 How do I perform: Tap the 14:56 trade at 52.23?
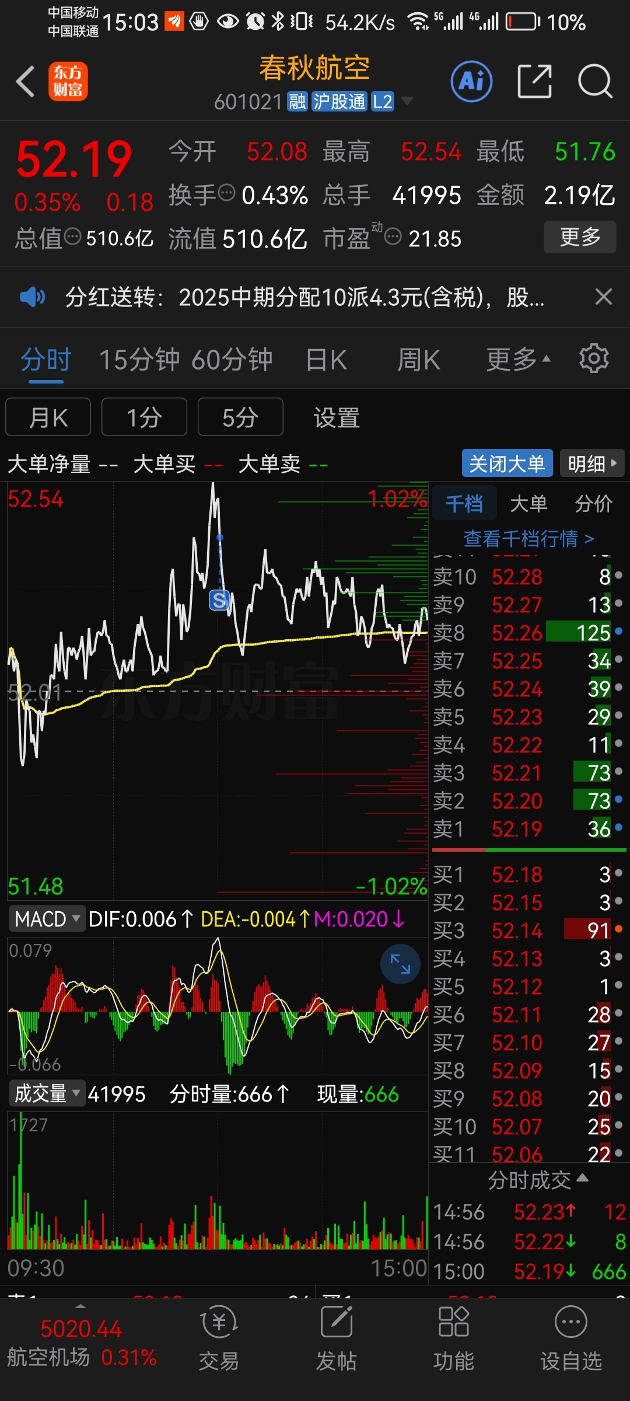click(x=530, y=1212)
